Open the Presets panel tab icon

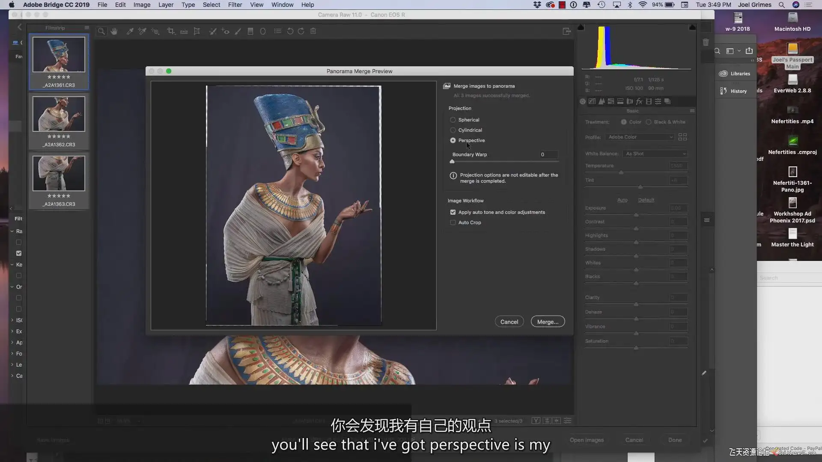click(658, 101)
